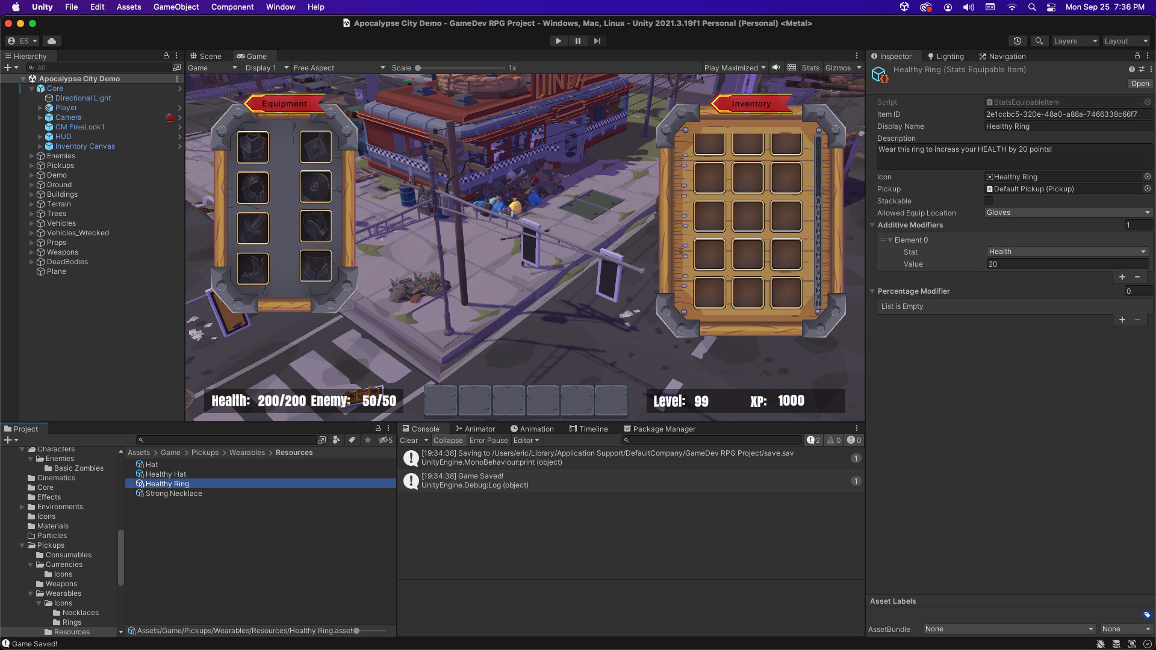Image resolution: width=1156 pixels, height=650 pixels.
Task: Click the Display Name input field
Action: click(x=1067, y=126)
